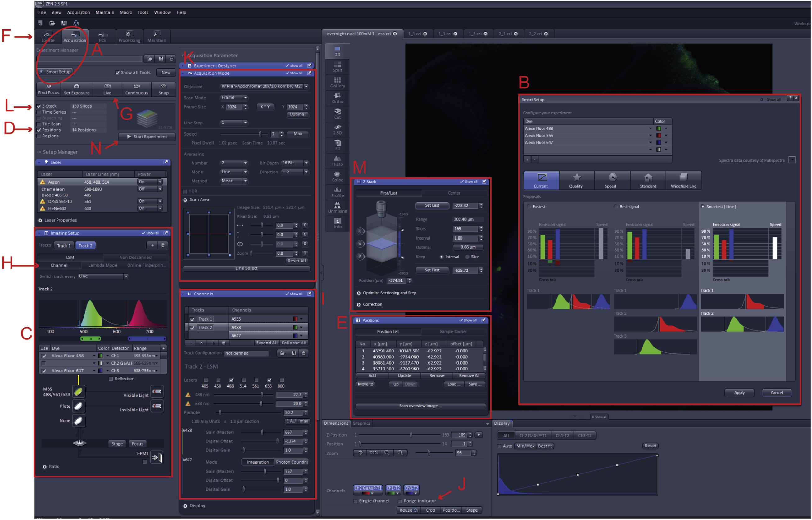Enable the Time Series checkbox
The height and width of the screenshot is (520, 812).
point(39,112)
